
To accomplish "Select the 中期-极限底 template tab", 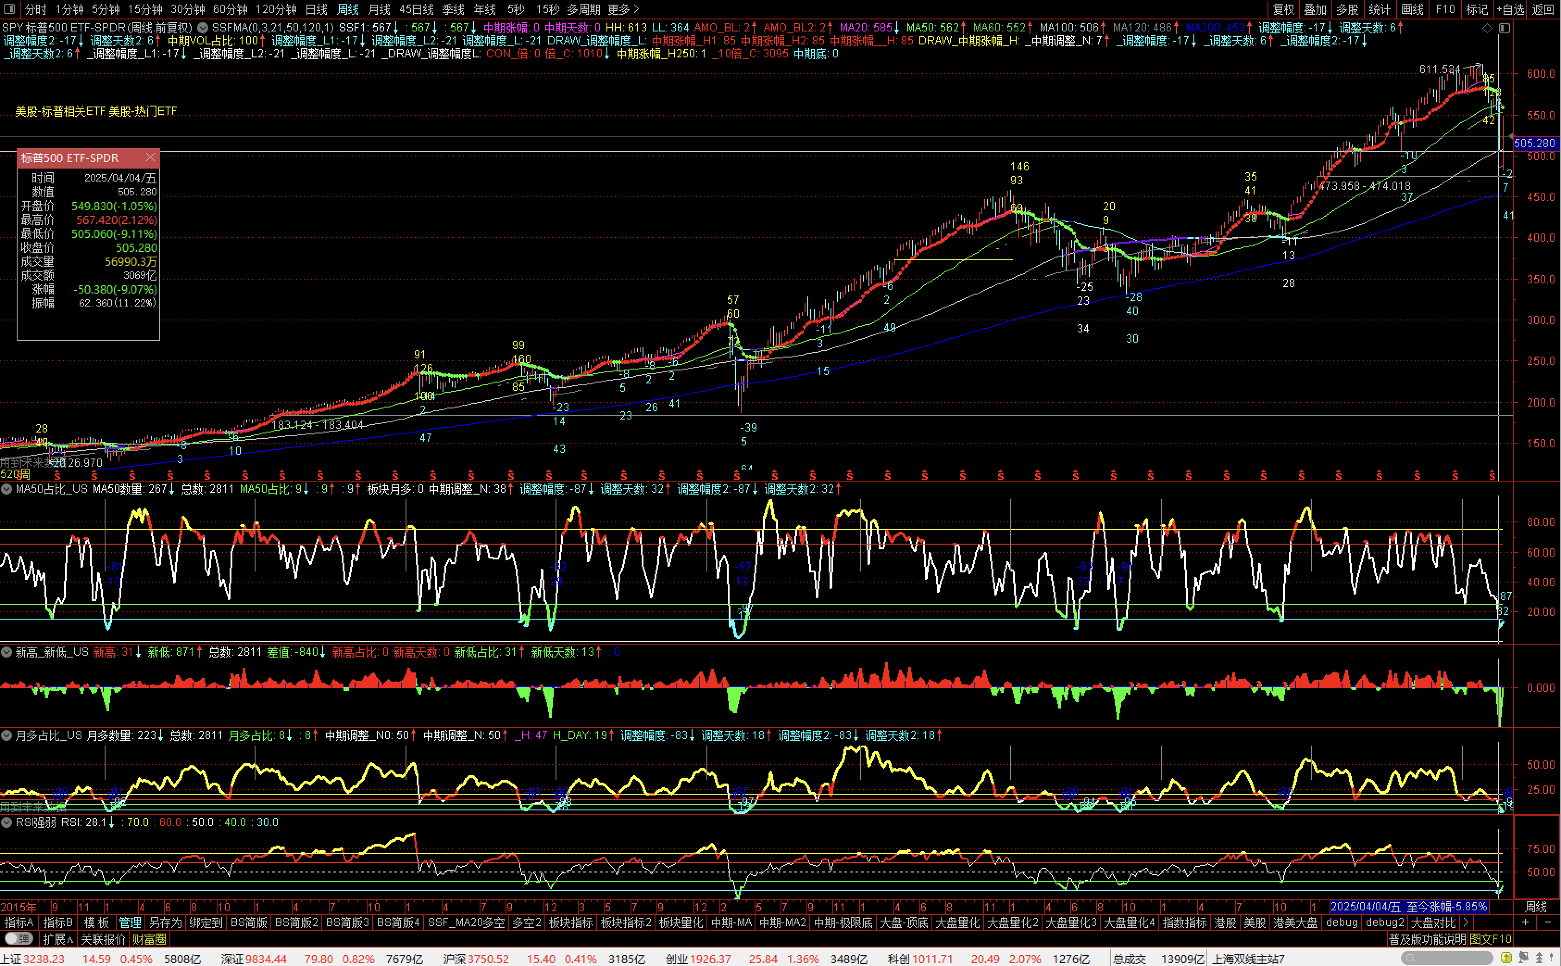I will click(x=843, y=922).
